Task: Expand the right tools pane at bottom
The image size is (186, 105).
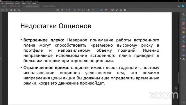Action: pyautogui.click(x=184, y=102)
